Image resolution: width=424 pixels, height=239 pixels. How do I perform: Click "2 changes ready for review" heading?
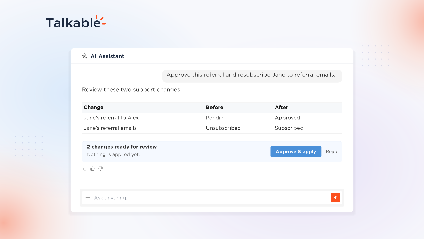tap(122, 147)
